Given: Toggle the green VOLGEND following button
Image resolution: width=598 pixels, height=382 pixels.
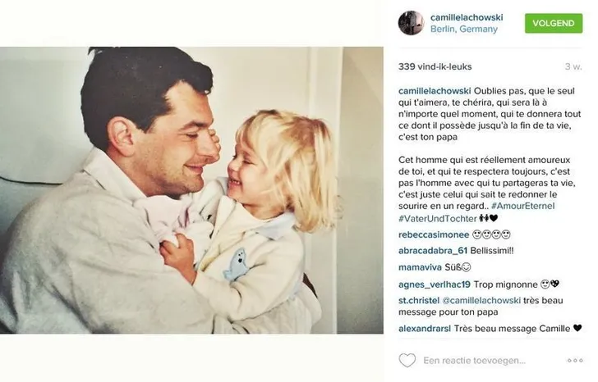Looking at the screenshot, I should tap(554, 23).
